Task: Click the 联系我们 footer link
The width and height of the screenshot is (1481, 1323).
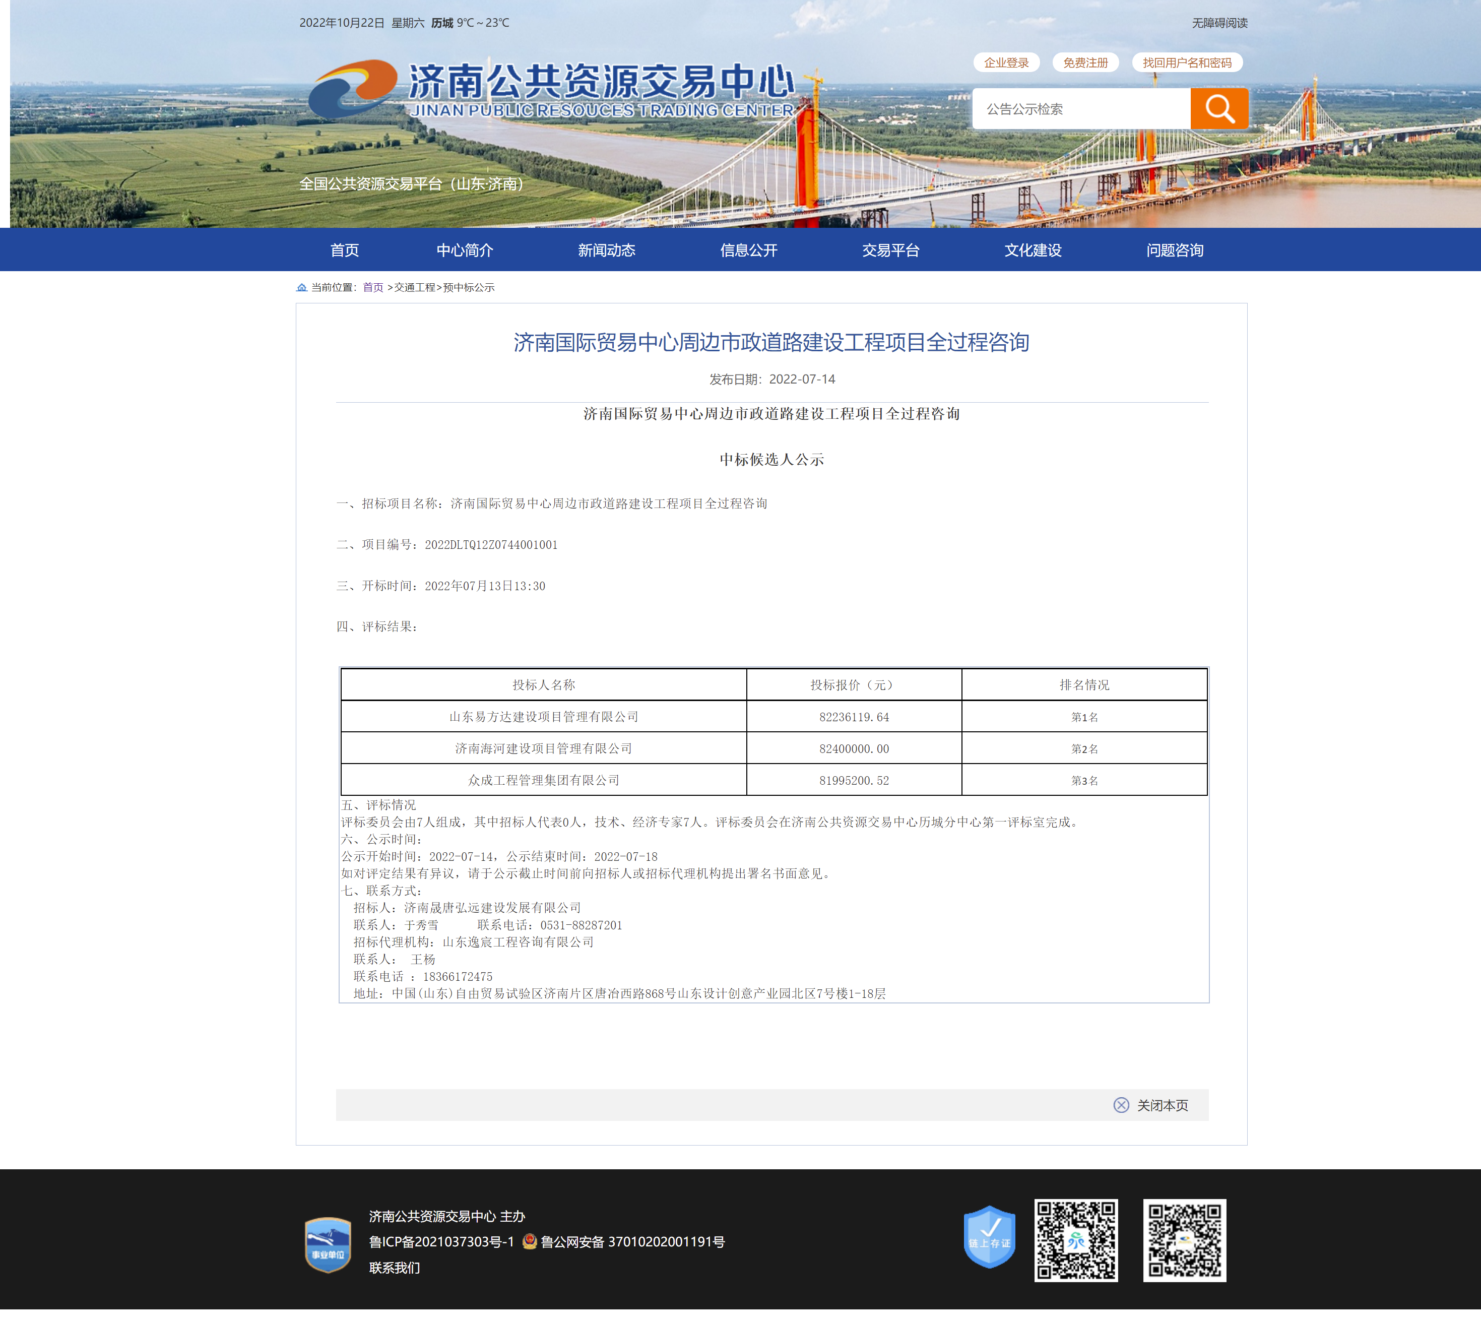Action: (395, 1268)
